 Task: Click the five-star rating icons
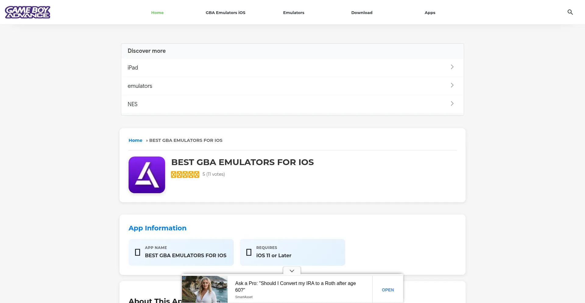pos(185,174)
